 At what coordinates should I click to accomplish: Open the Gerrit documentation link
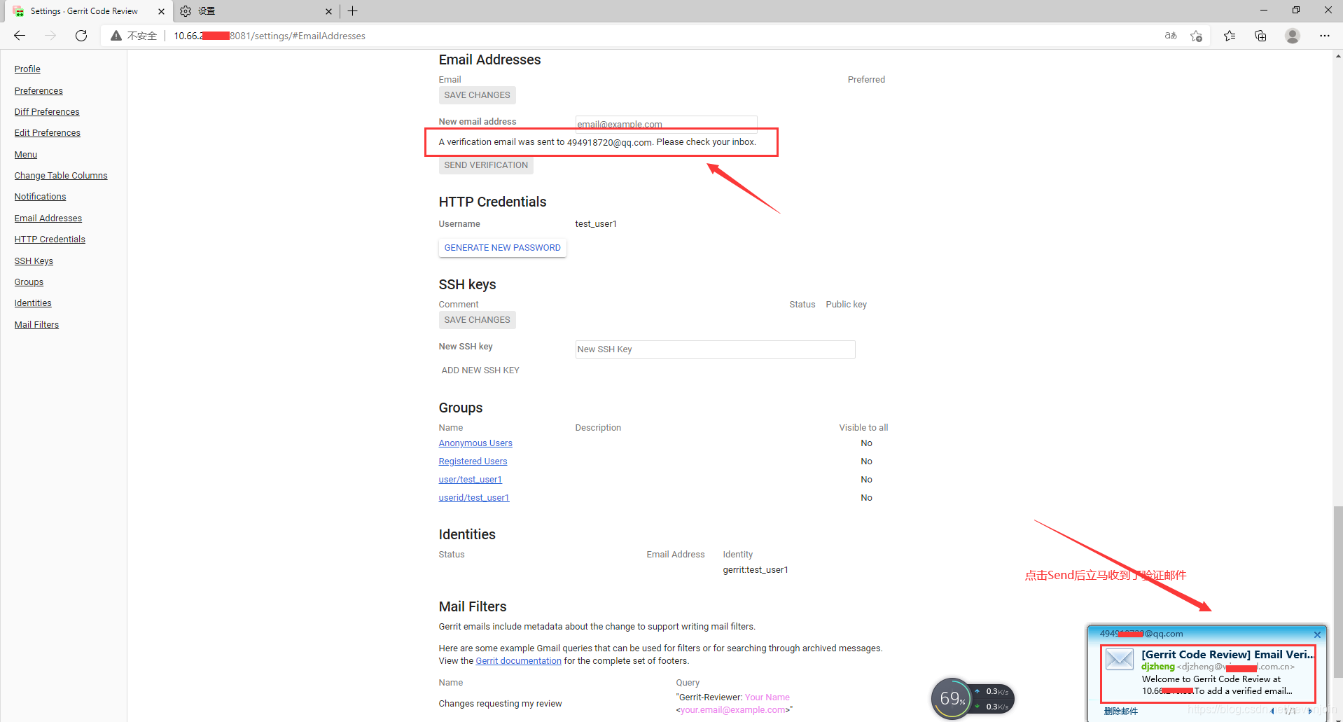518,661
